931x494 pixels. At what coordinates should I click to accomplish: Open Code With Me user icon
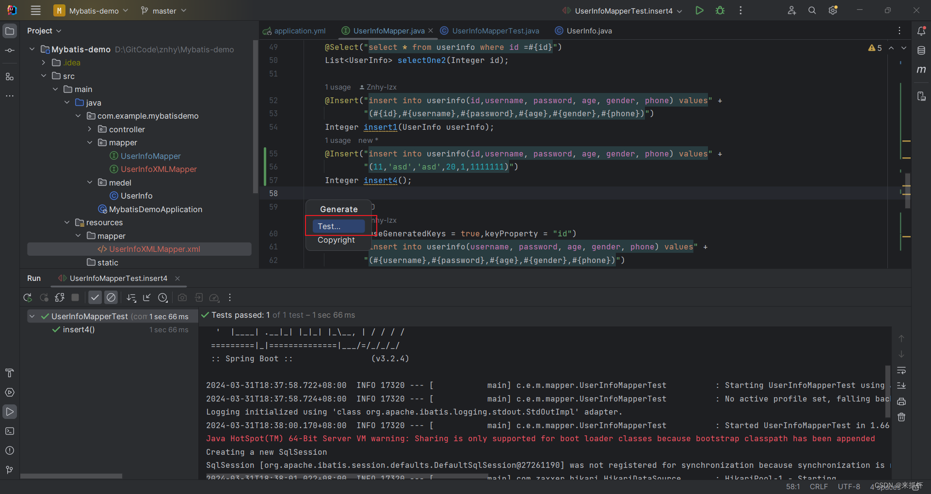791,10
